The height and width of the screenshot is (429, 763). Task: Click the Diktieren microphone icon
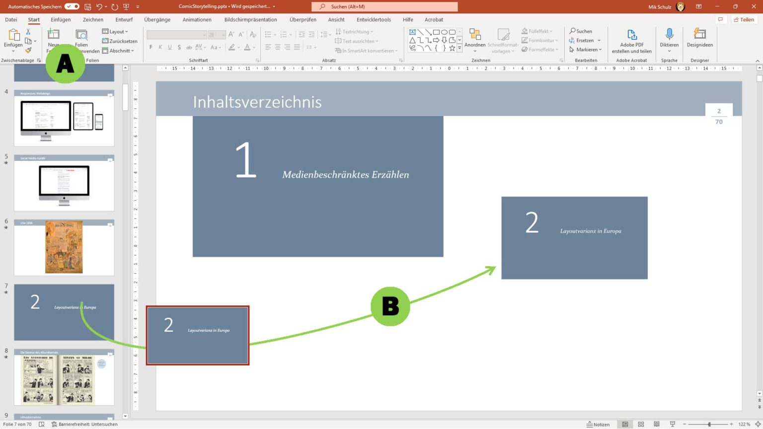669,34
